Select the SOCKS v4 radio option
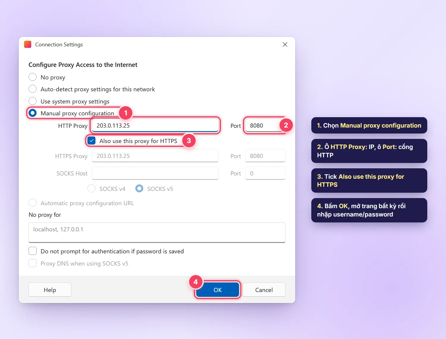The height and width of the screenshot is (339, 446). point(91,189)
